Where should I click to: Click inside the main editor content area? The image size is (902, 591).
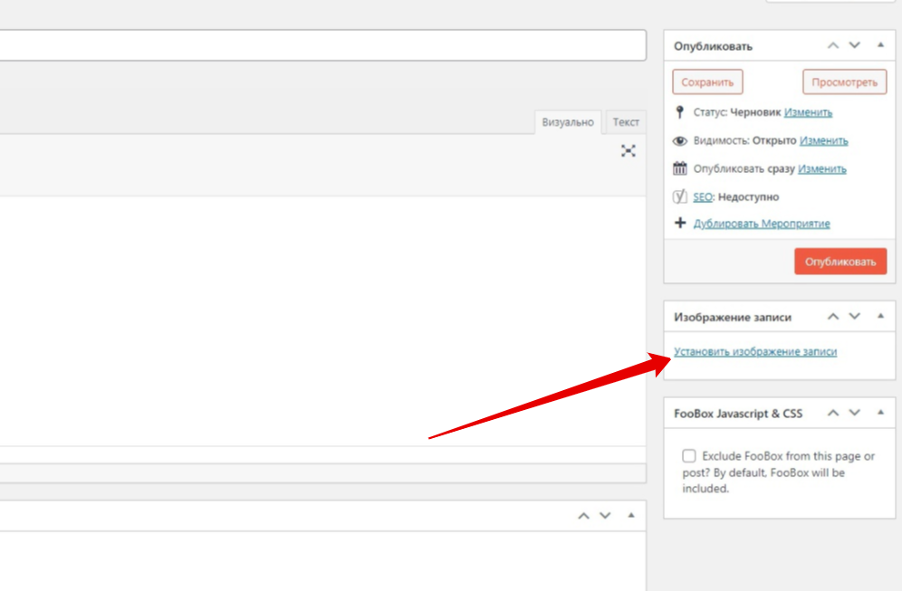[322, 320]
